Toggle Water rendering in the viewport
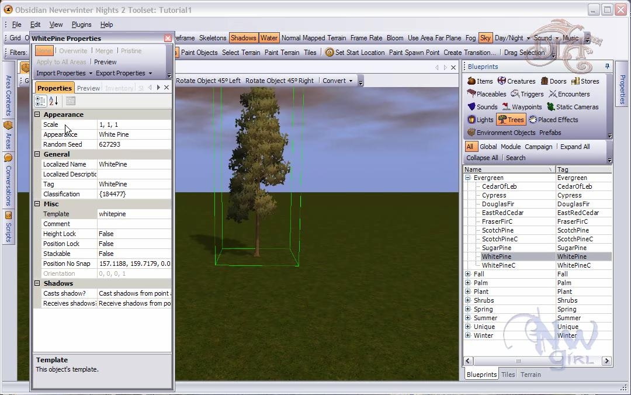 (x=269, y=38)
